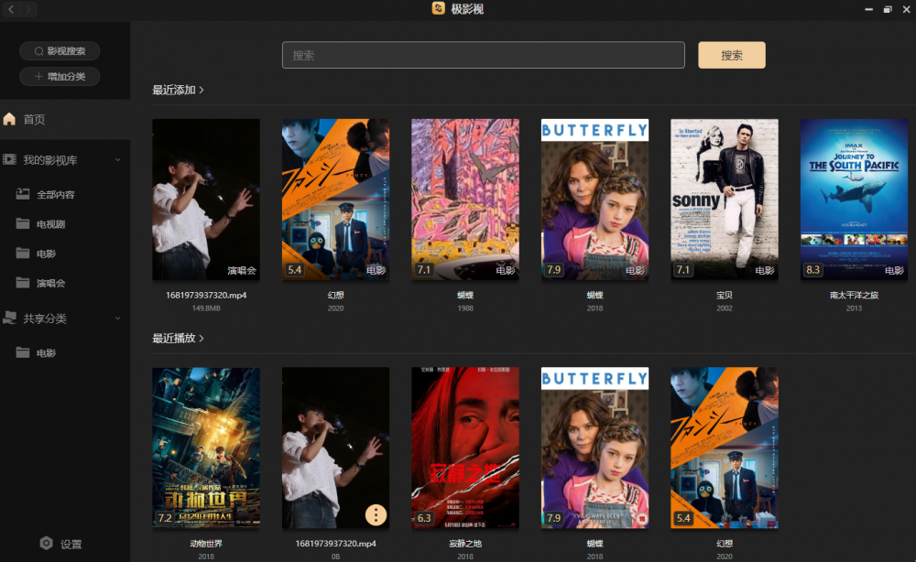Click the settings gear icon
The width and height of the screenshot is (916, 562).
[x=46, y=544]
